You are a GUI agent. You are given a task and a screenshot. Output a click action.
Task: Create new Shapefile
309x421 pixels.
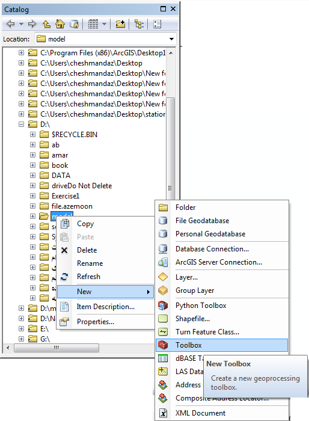pyautogui.click(x=222, y=319)
